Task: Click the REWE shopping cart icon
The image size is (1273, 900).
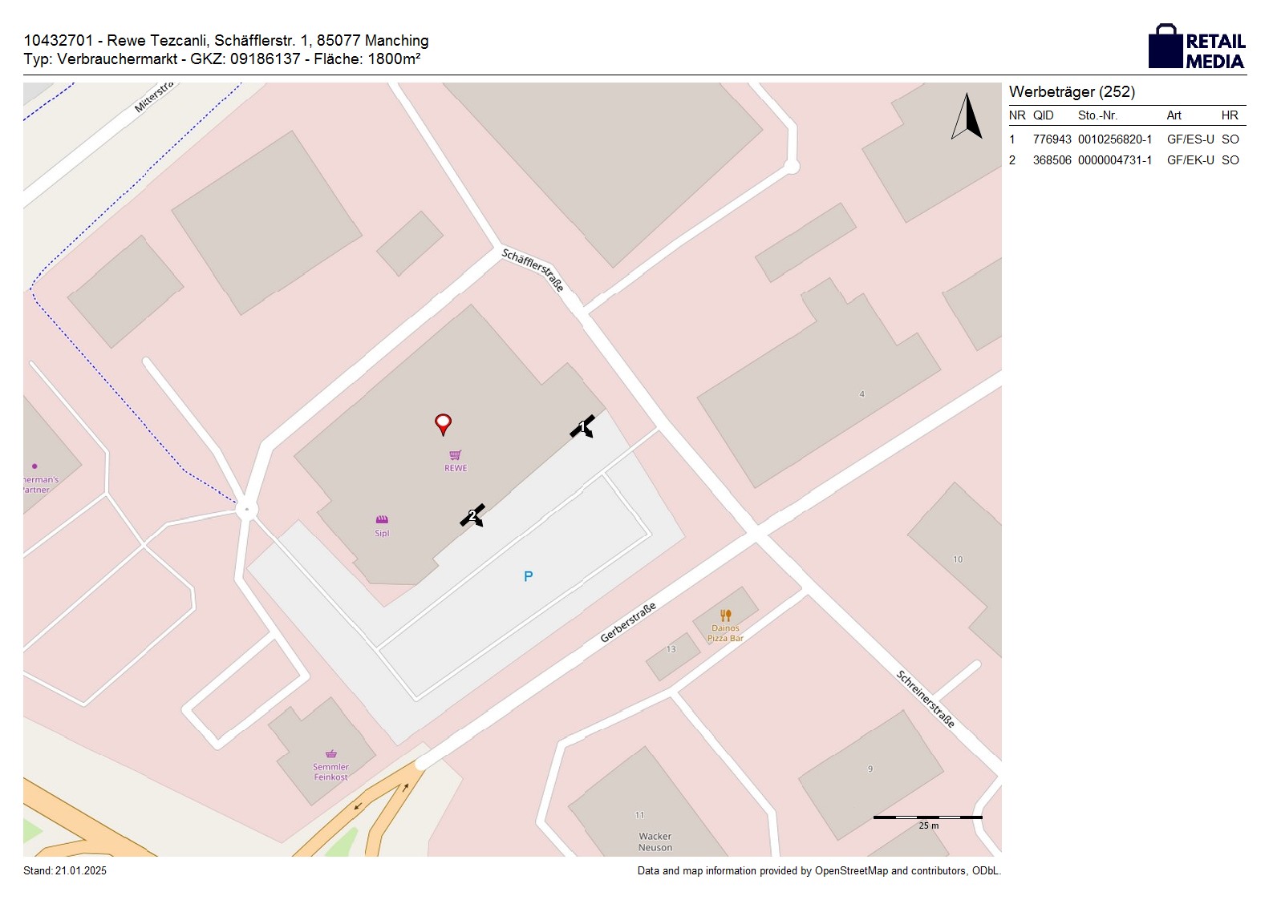Action: click(455, 455)
